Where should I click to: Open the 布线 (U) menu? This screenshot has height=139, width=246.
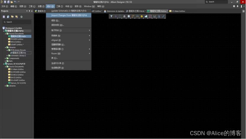click(x=69, y=6)
